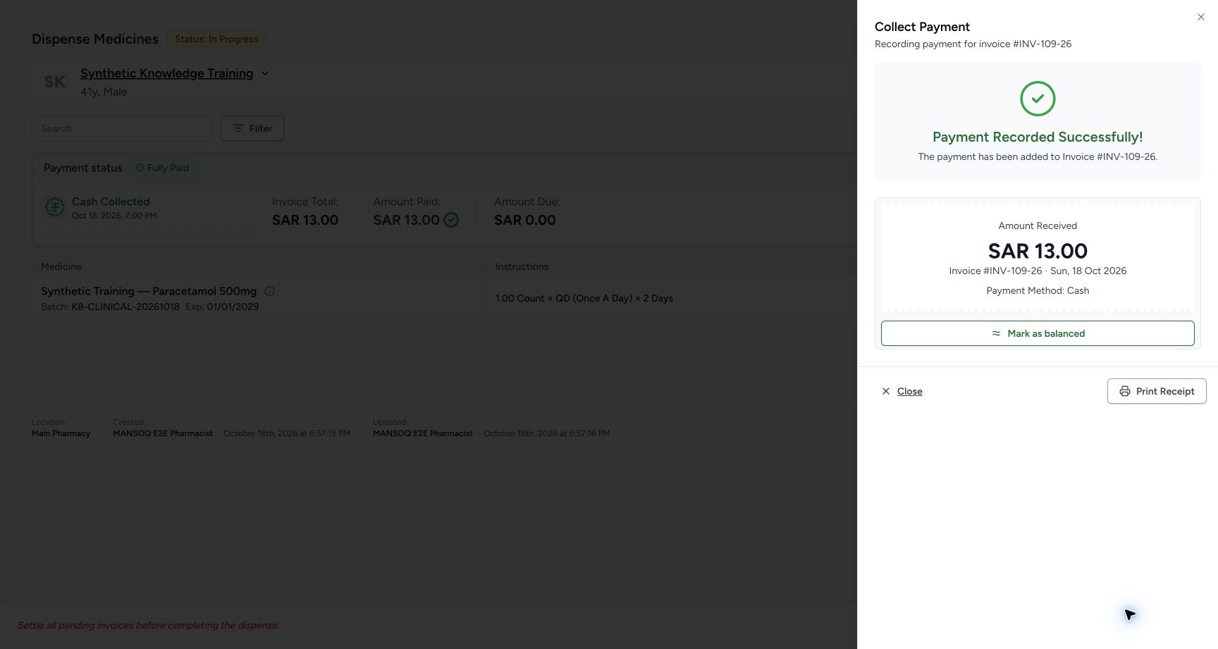
Task: Open the Filter button
Action: click(252, 128)
